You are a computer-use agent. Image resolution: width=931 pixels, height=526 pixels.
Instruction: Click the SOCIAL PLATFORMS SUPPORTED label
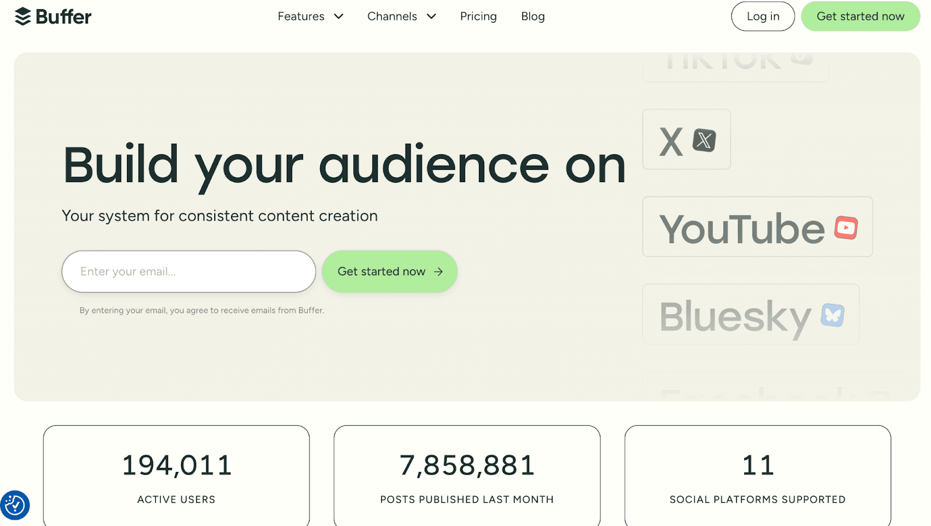click(x=758, y=500)
